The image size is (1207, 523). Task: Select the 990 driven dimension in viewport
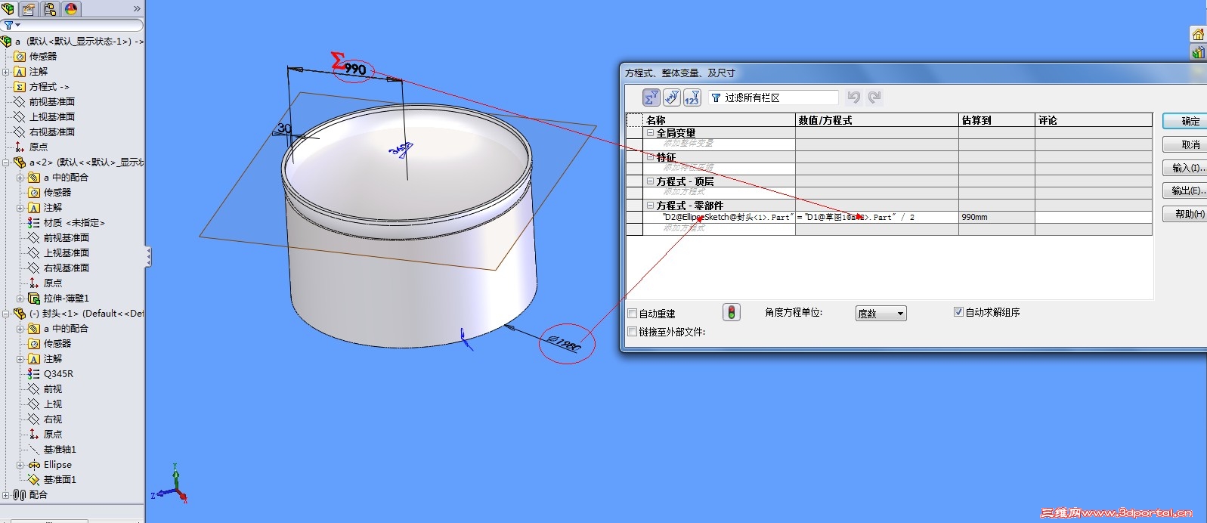point(355,70)
